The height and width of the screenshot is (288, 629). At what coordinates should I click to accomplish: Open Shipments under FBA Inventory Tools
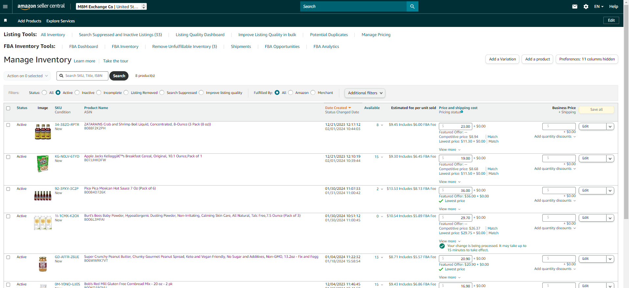point(241,47)
